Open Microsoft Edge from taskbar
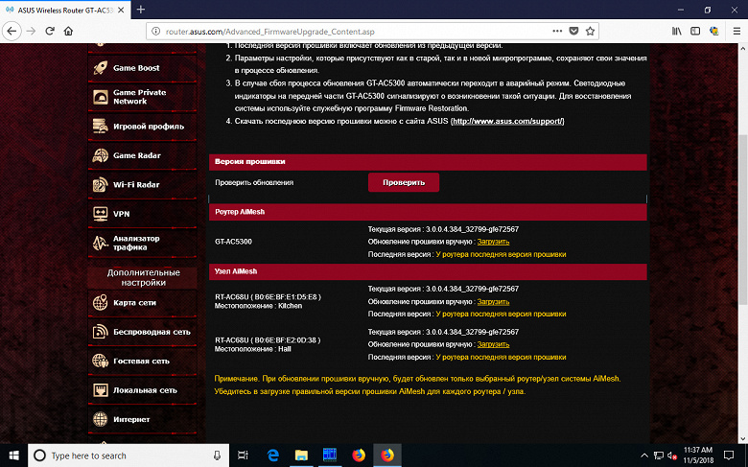748x467 pixels. [x=273, y=455]
